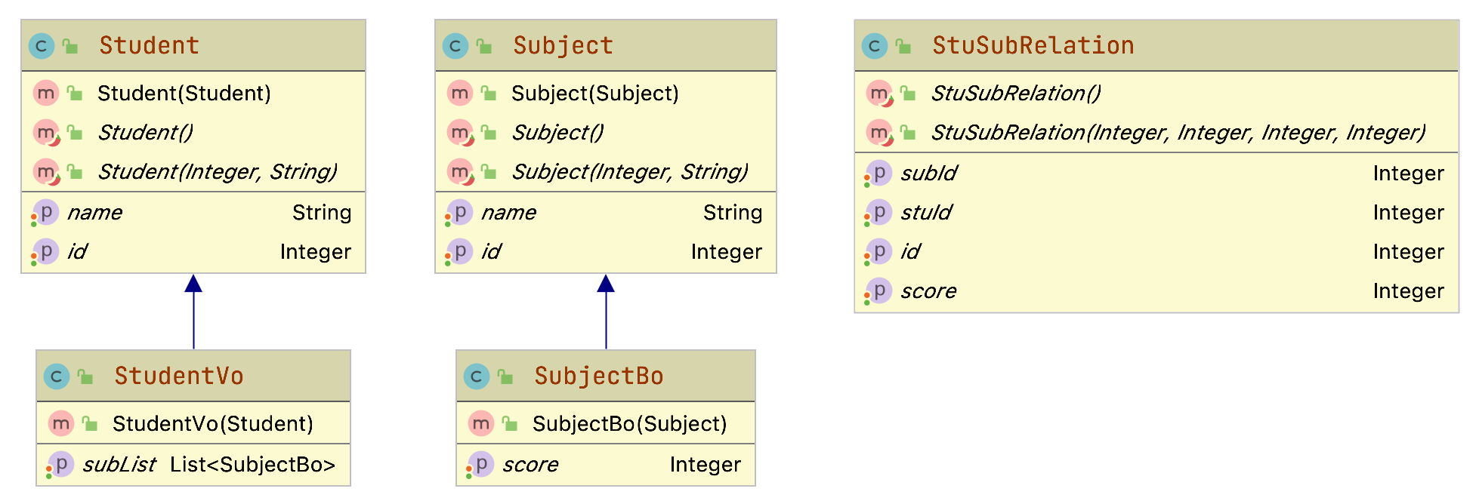The width and height of the screenshot is (1476, 504).
Task: Click method icon beside Student(Student) constructor
Action: tap(46, 94)
